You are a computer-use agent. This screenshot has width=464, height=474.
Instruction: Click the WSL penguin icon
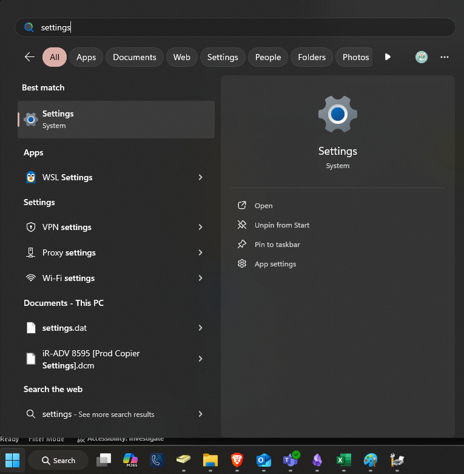point(31,177)
